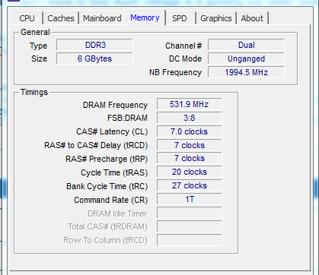Select the RAS# Precharge value field

pos(190,158)
